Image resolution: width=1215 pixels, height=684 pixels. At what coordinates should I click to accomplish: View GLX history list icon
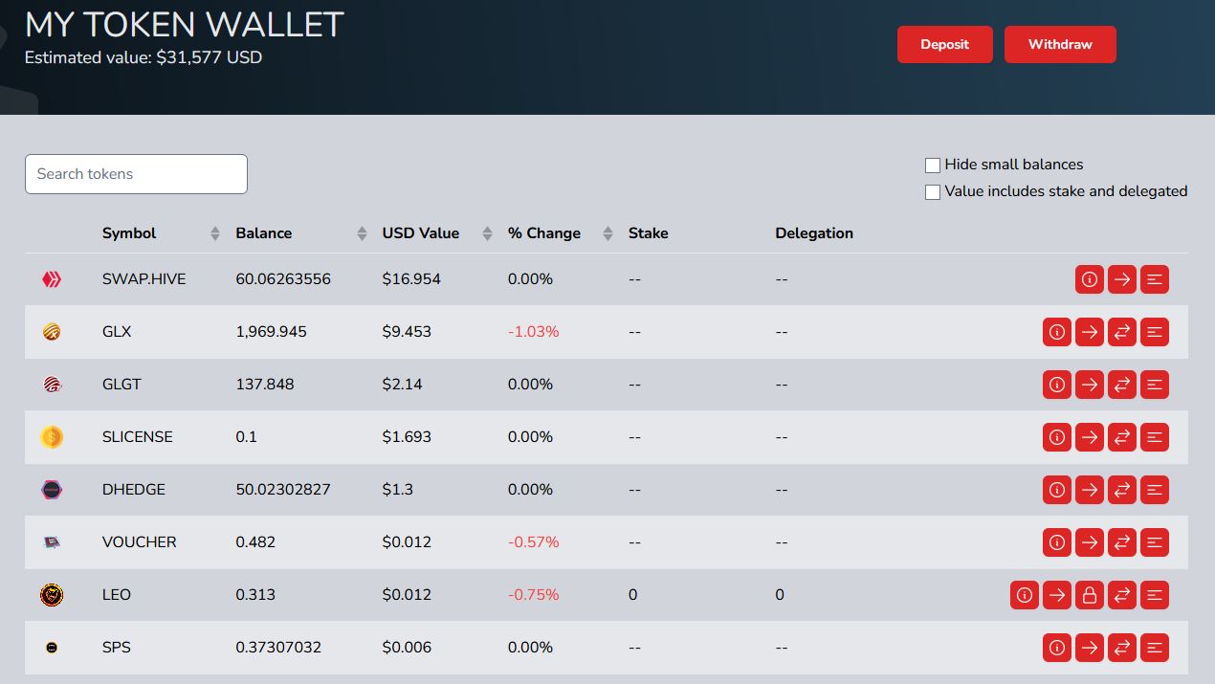point(1155,332)
